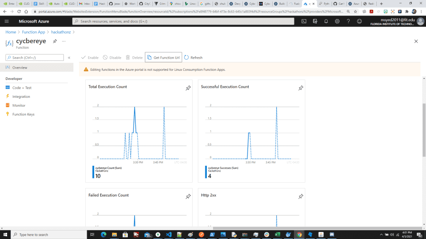Click the Successful Execution Count chart graph
Image resolution: width=426 pixels, height=239 pixels.
252,133
